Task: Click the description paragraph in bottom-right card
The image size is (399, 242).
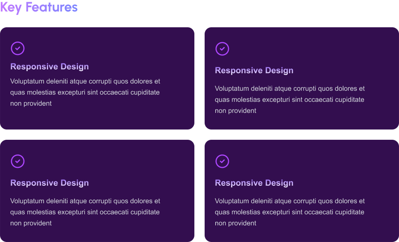Action: click(x=290, y=212)
